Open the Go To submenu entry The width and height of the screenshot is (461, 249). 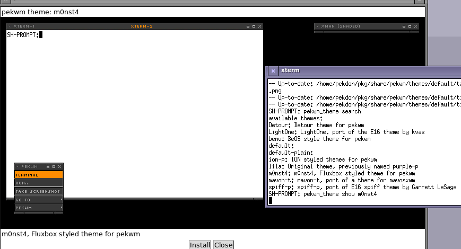39,200
